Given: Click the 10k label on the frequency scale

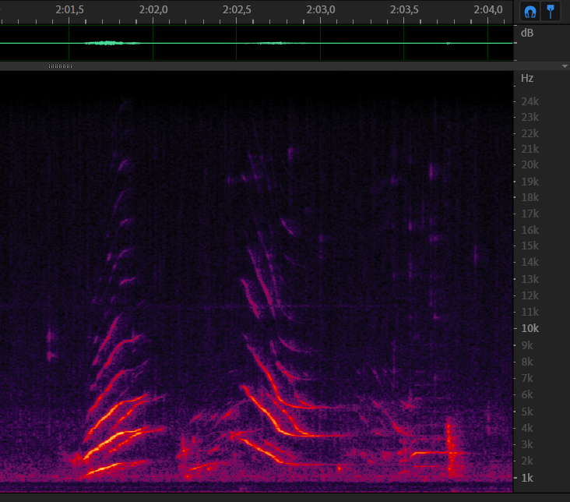Looking at the screenshot, I should click(530, 328).
